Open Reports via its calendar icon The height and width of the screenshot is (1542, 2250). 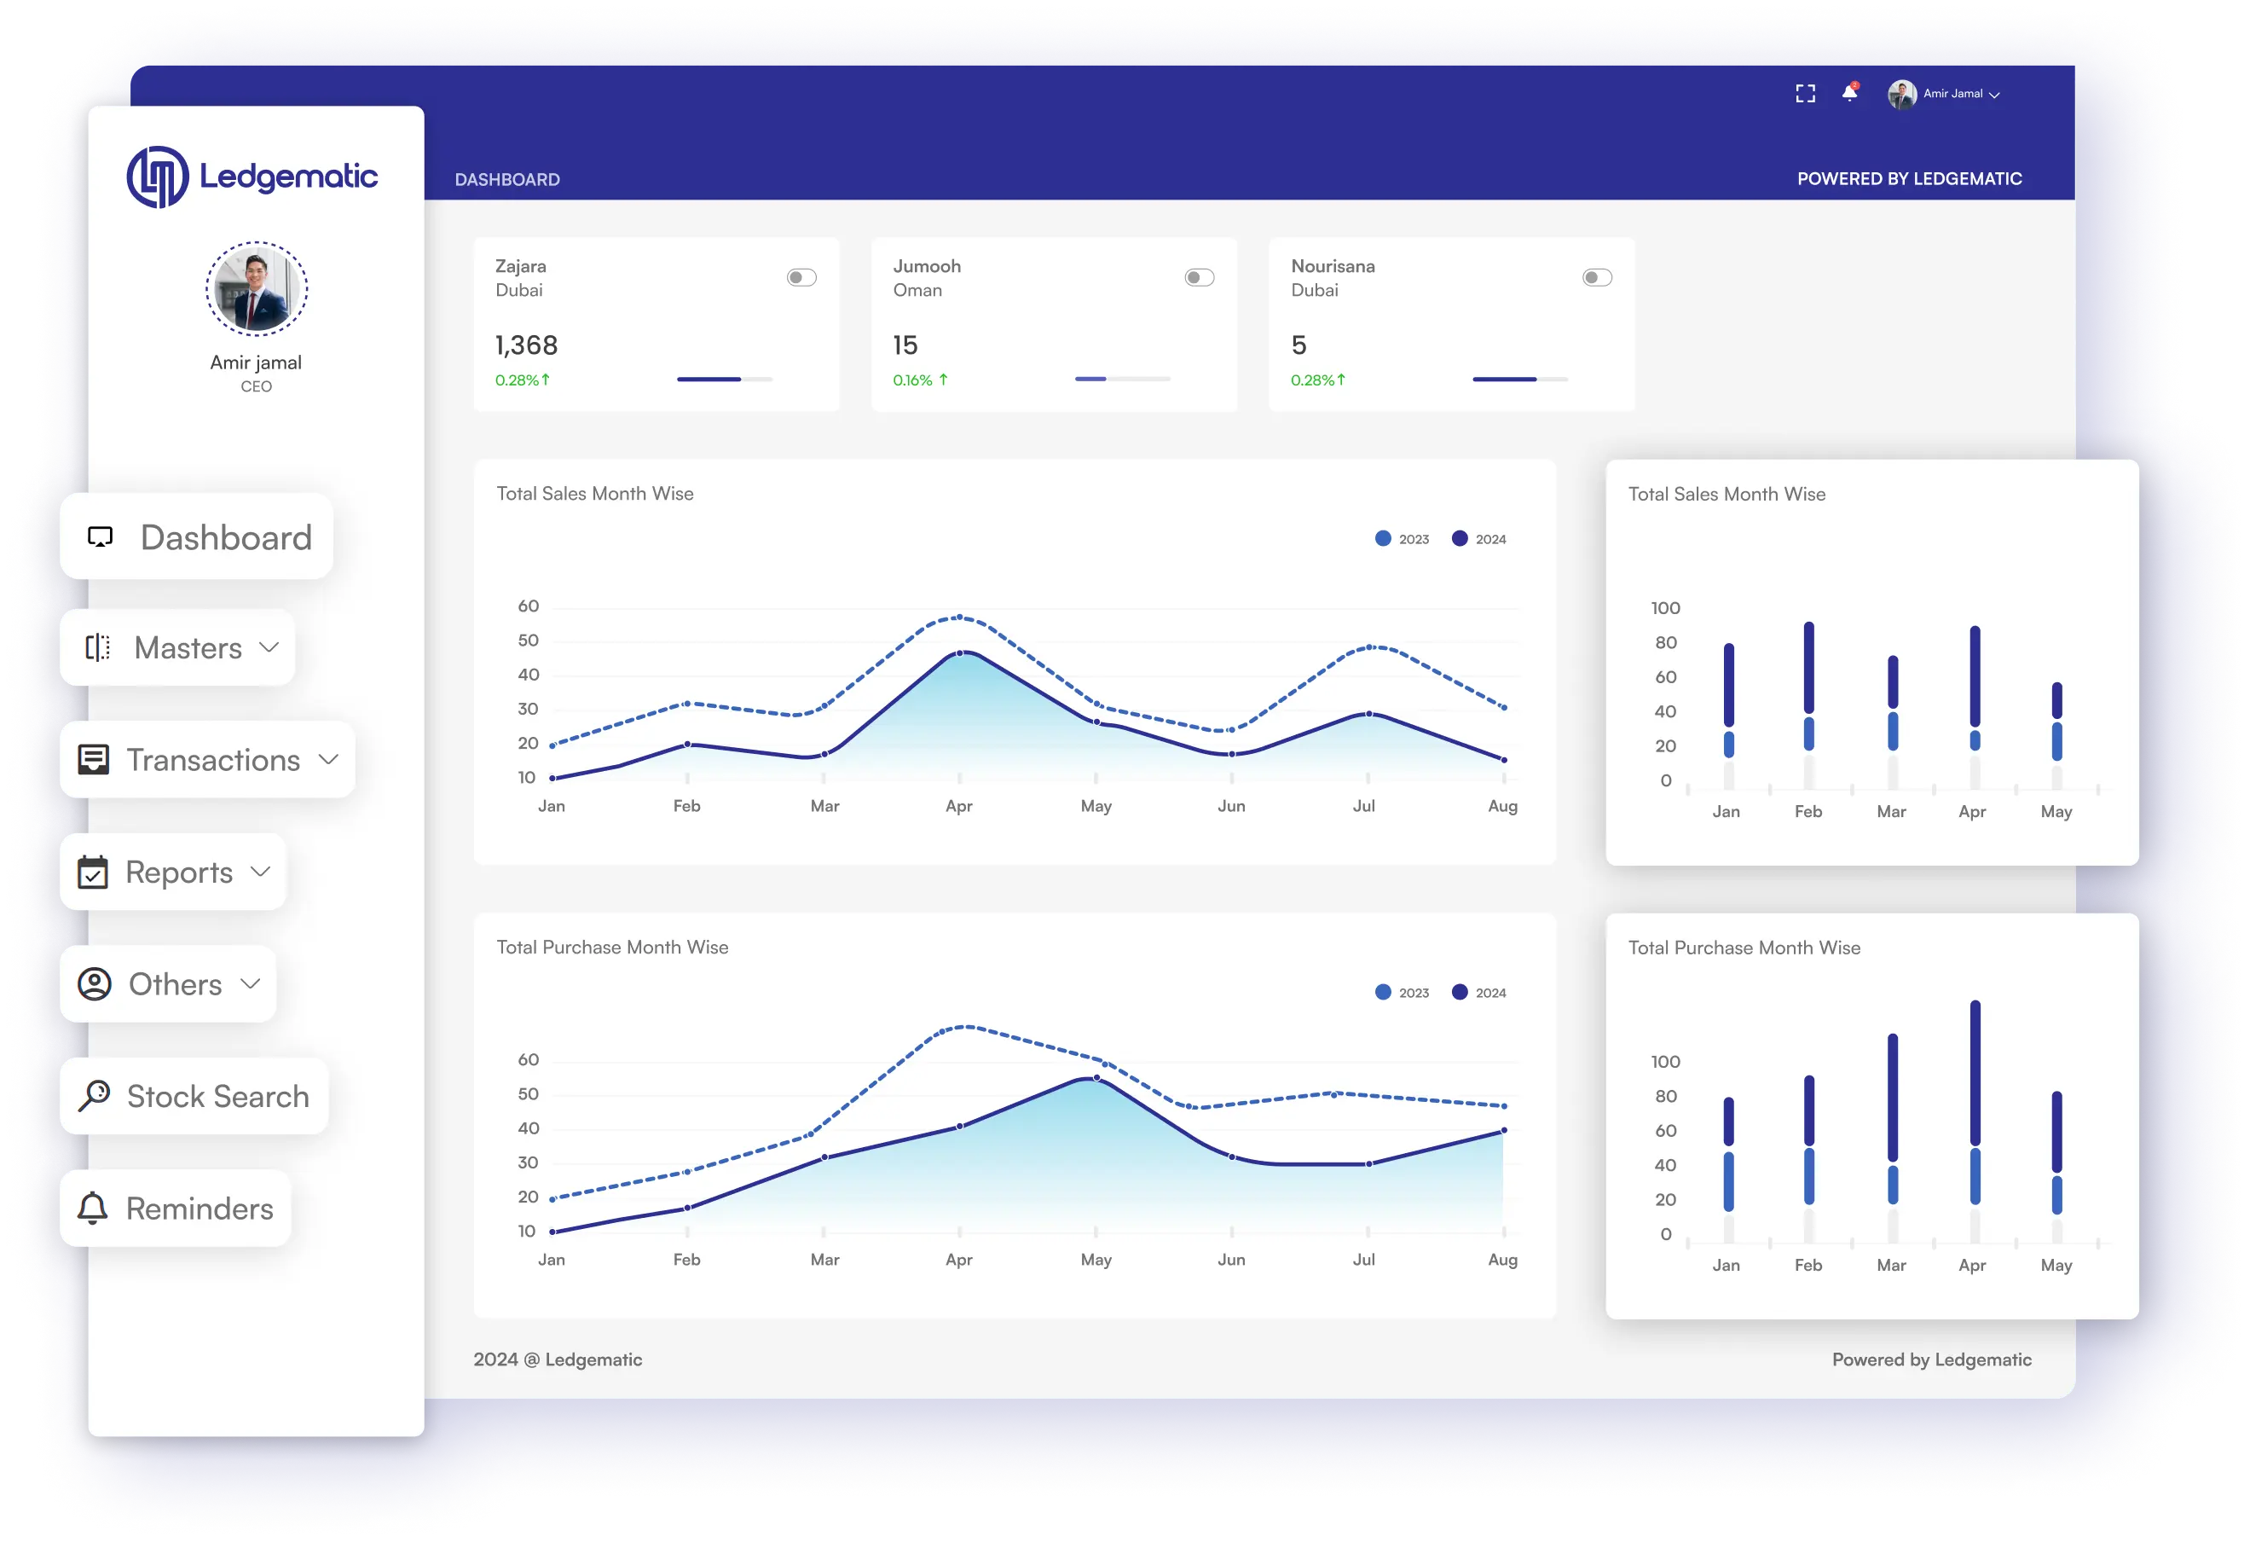[92, 872]
